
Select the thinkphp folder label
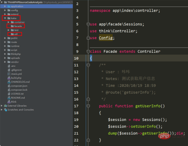pos(16,54)
